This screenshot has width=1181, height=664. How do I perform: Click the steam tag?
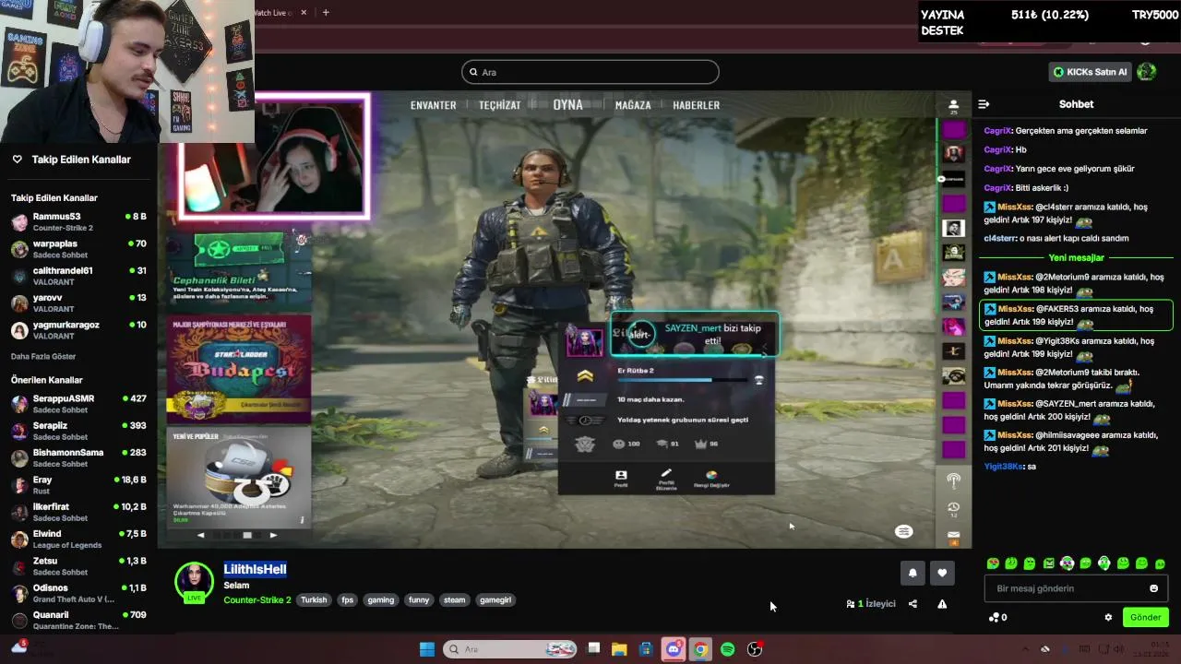pyautogui.click(x=455, y=599)
